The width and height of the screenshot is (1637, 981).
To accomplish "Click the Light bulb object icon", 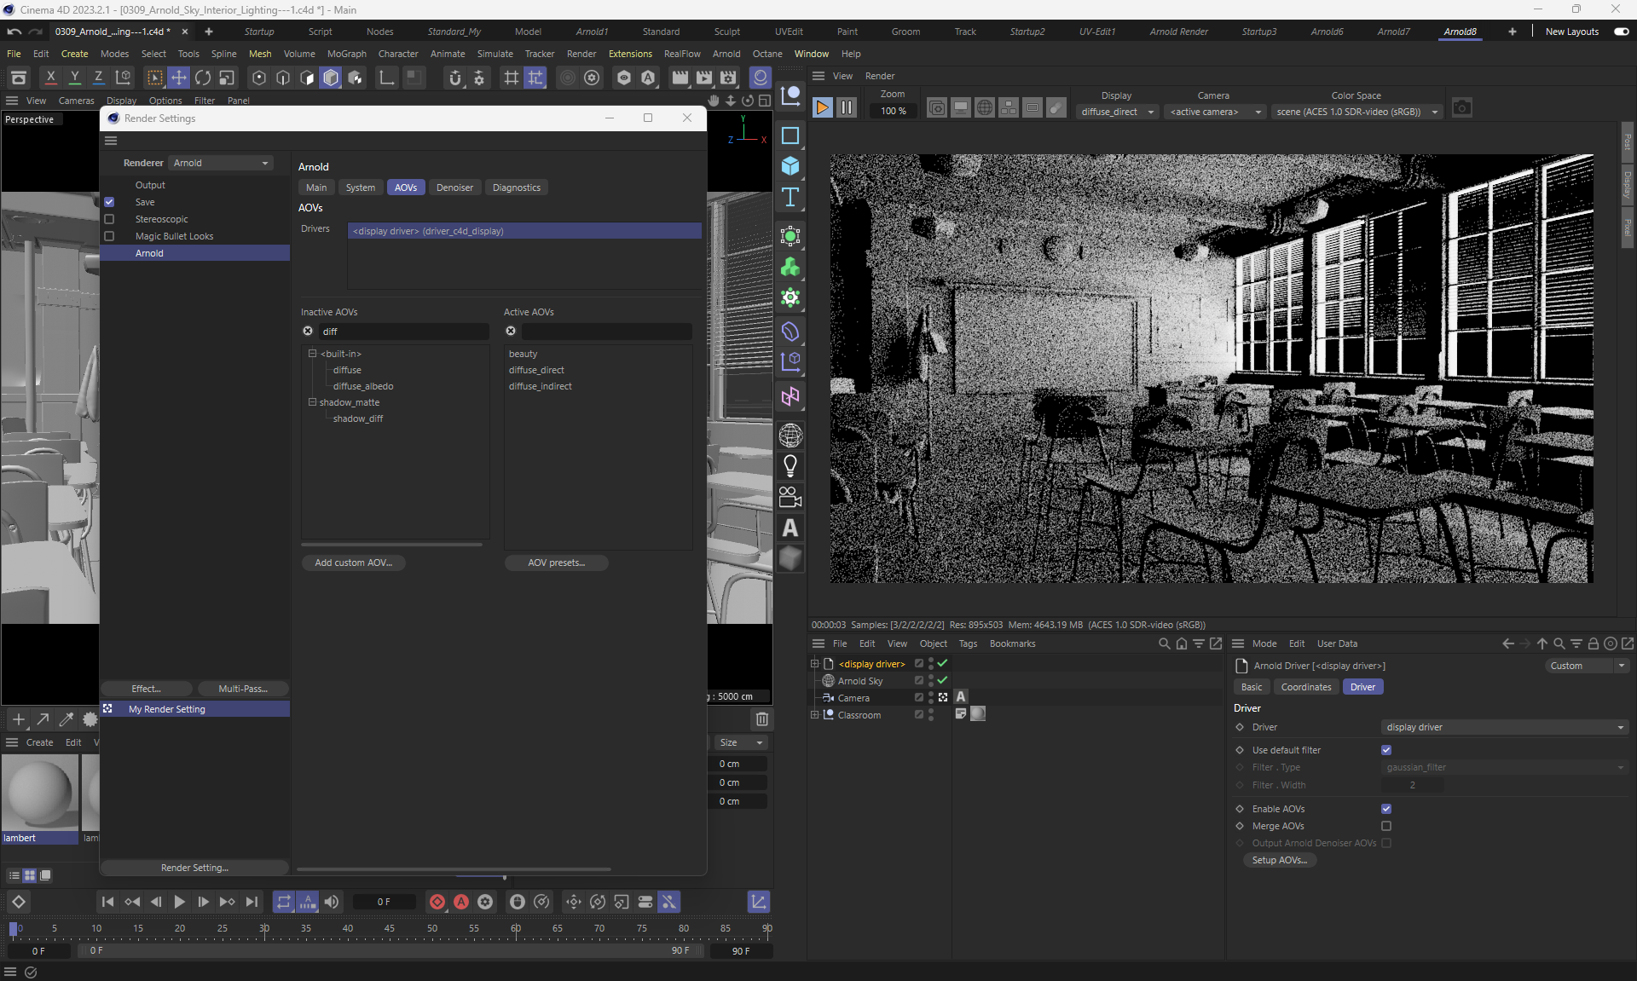I will 790,466.
